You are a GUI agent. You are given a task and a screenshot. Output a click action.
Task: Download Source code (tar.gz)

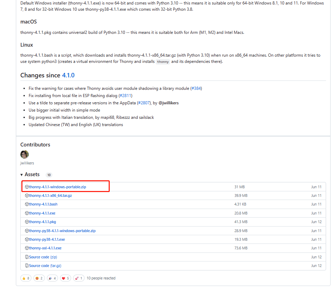45,266
